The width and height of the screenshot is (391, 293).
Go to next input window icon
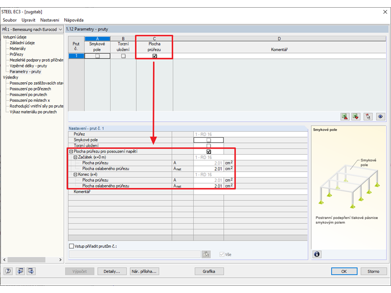pyautogui.click(x=31, y=271)
